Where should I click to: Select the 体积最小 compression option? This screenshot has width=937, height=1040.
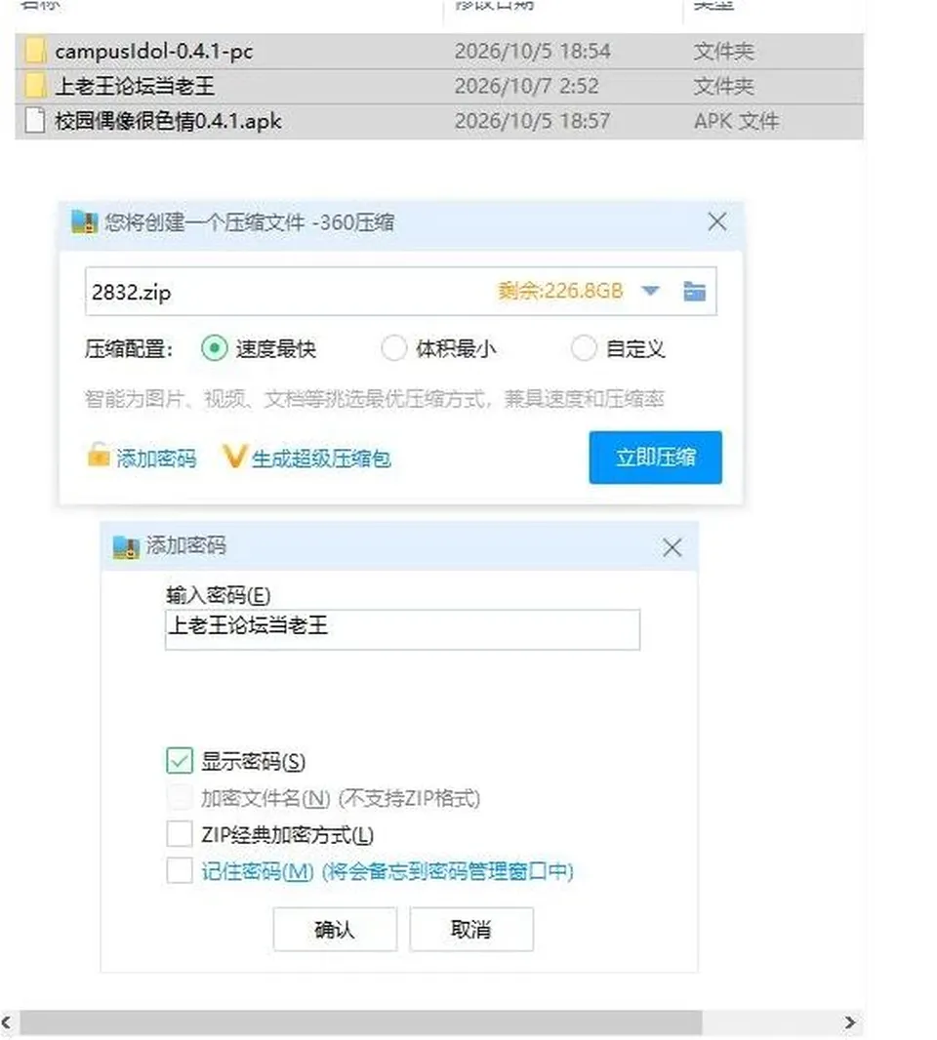pos(393,347)
